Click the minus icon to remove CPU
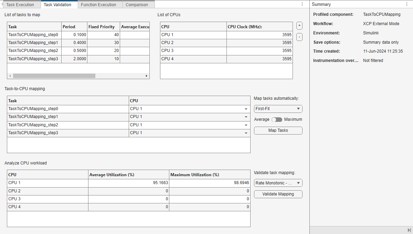Screen dimensions: 413x234 pyautogui.click(x=299, y=37)
